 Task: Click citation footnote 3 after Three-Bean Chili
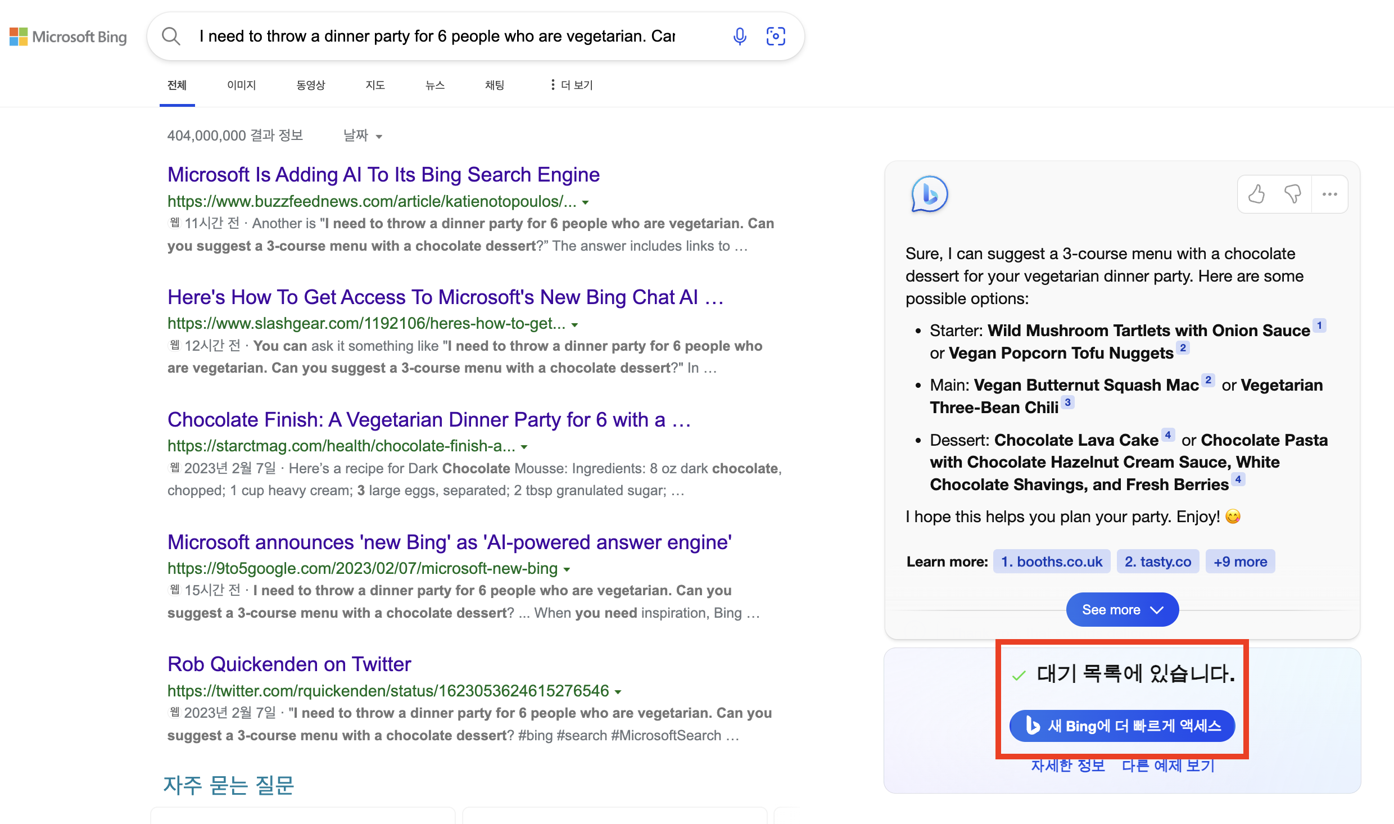tap(1067, 402)
